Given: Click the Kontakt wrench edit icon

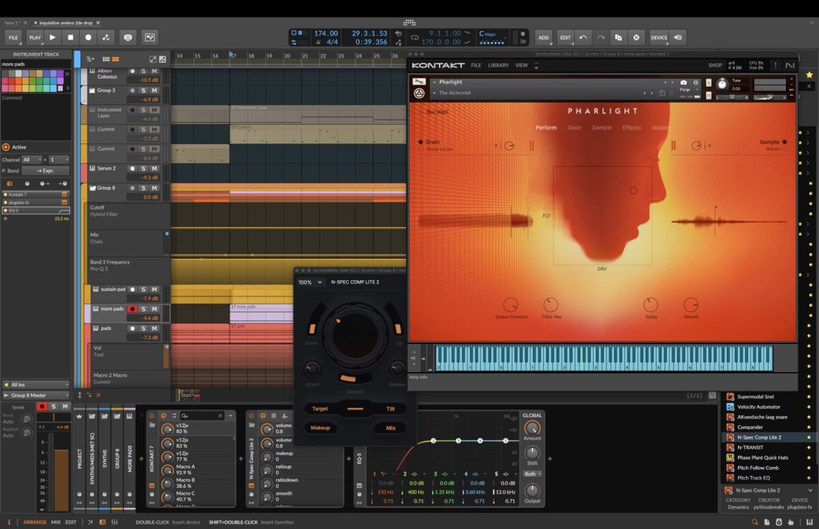Looking at the screenshot, I should 419,82.
